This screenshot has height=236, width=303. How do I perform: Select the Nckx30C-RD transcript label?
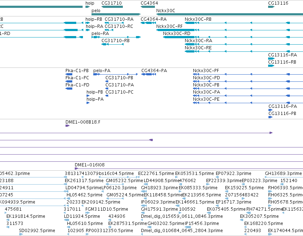coord(177,34)
